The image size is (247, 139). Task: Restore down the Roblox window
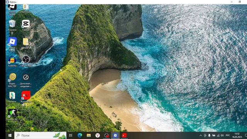tap(240, 2)
